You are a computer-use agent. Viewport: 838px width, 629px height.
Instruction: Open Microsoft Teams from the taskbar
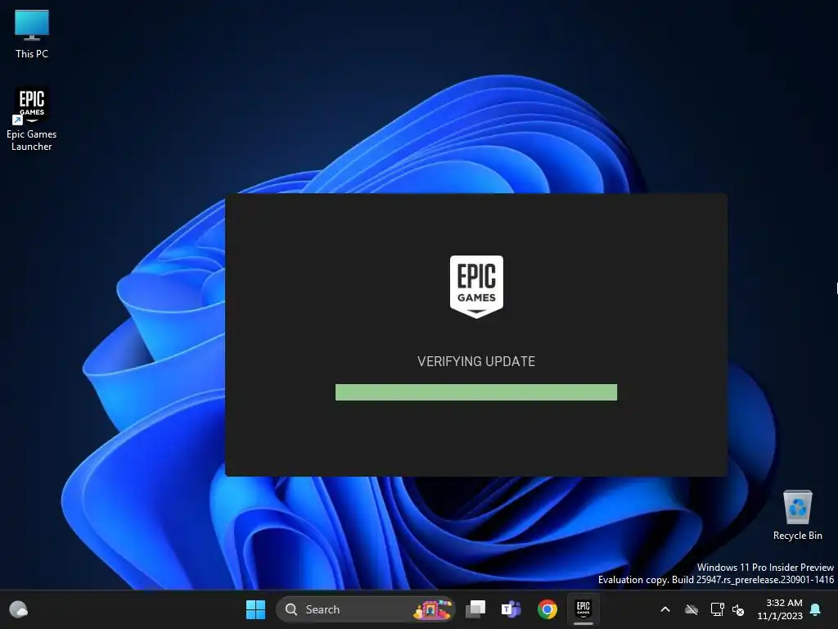coord(511,609)
